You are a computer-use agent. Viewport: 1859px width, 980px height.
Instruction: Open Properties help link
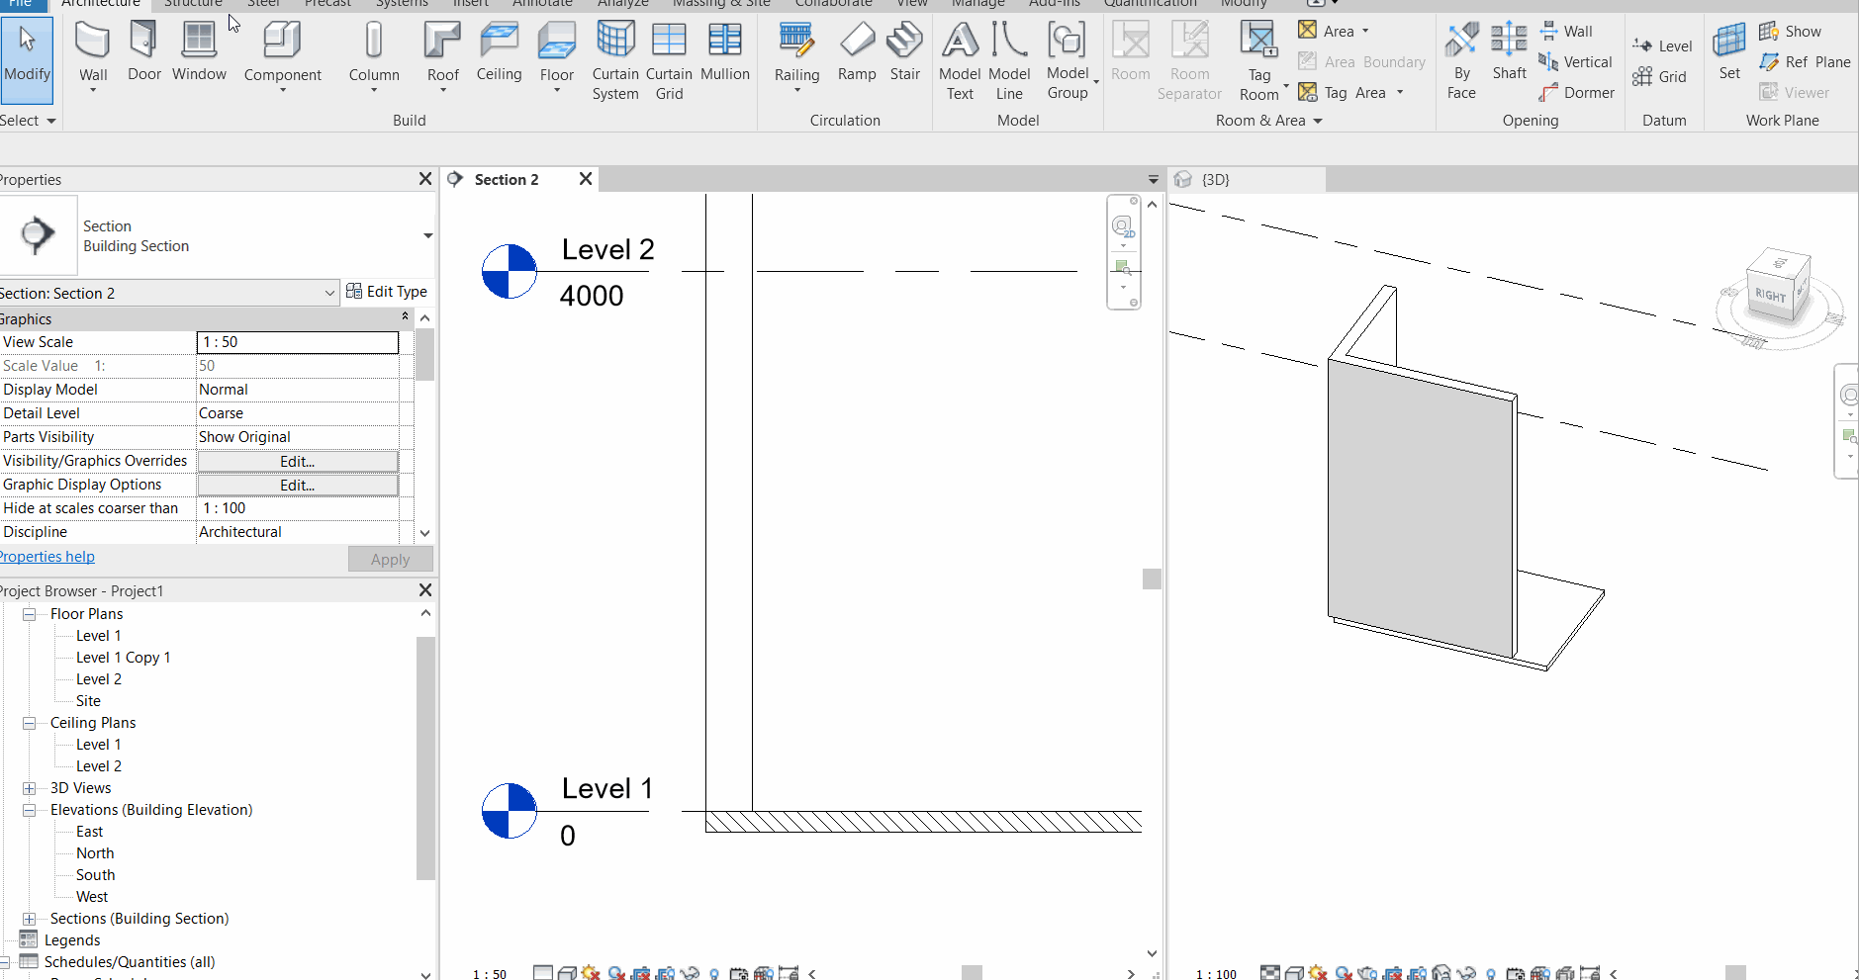46,556
